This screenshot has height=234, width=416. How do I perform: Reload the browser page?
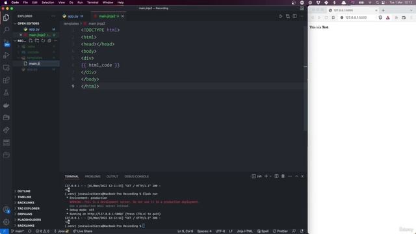[x=326, y=18]
